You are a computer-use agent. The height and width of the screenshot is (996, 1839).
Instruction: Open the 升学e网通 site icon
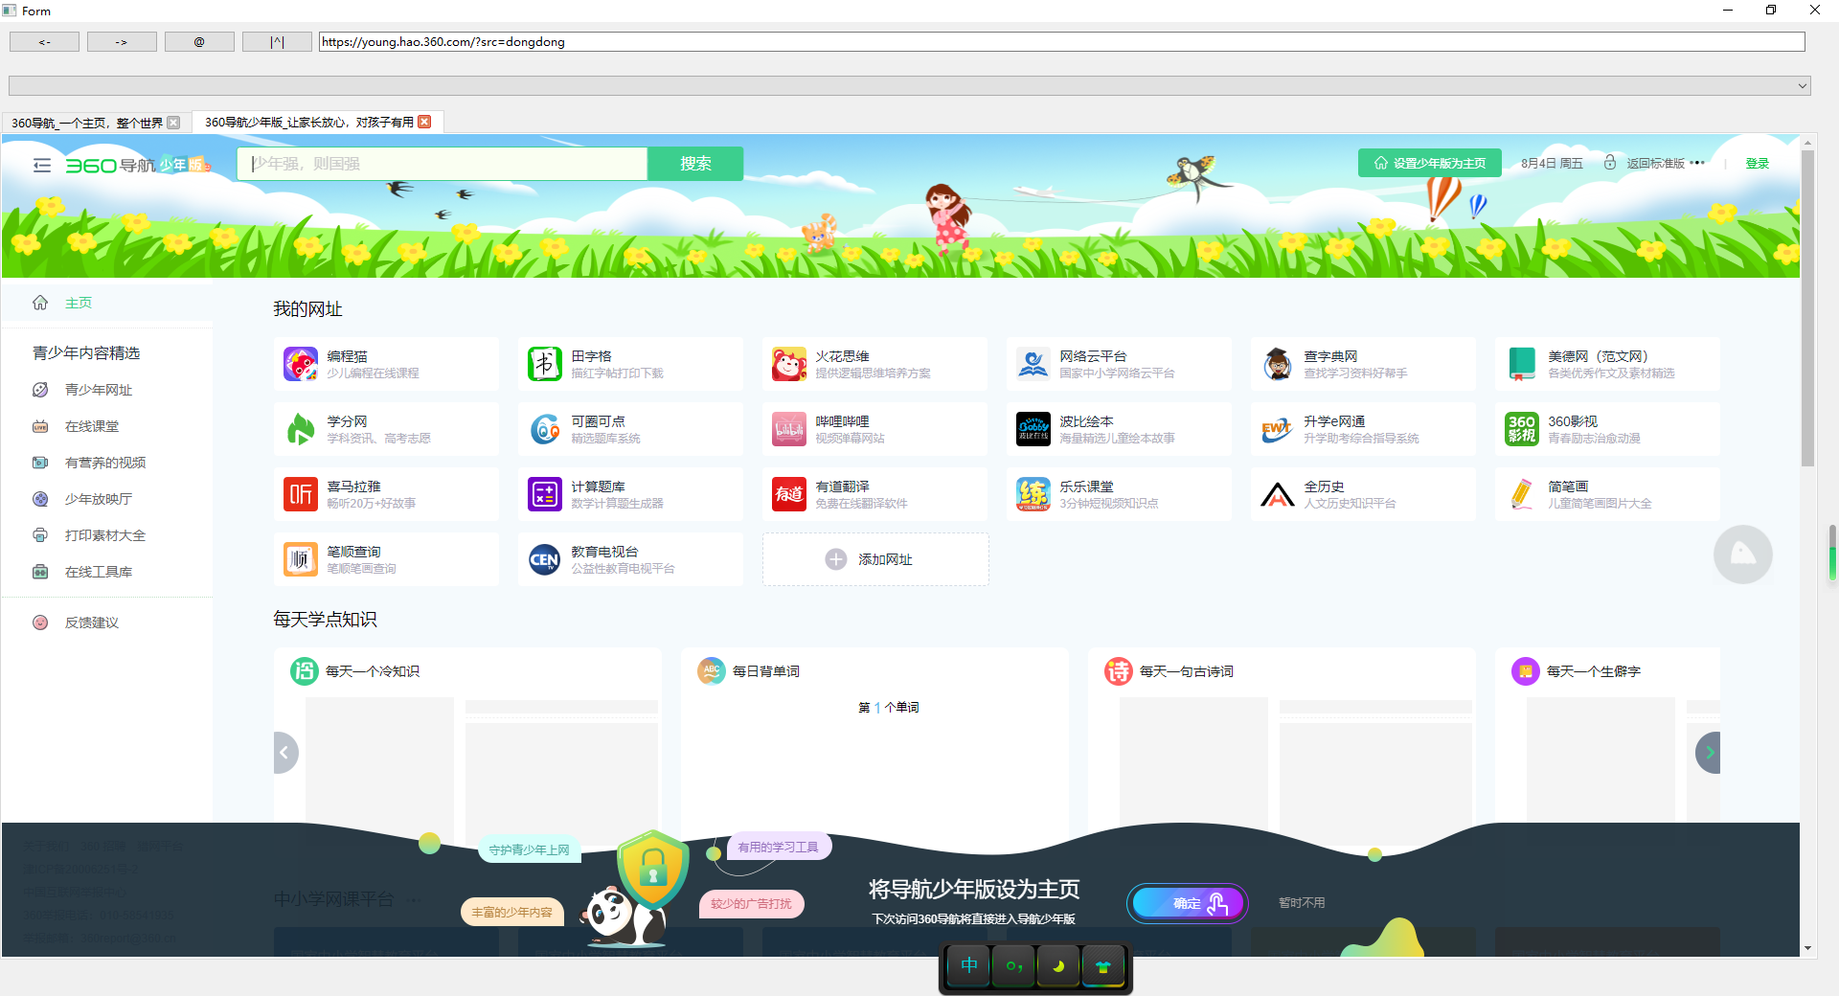pyautogui.click(x=1278, y=429)
